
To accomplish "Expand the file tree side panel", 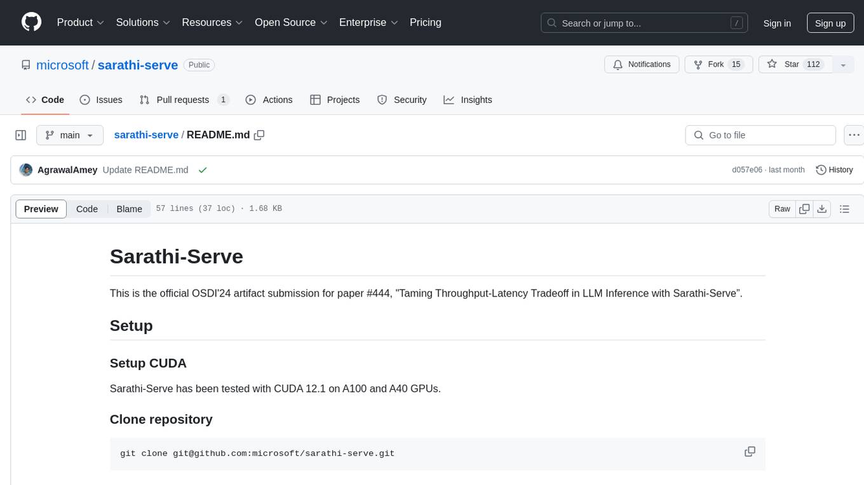I will (x=21, y=135).
